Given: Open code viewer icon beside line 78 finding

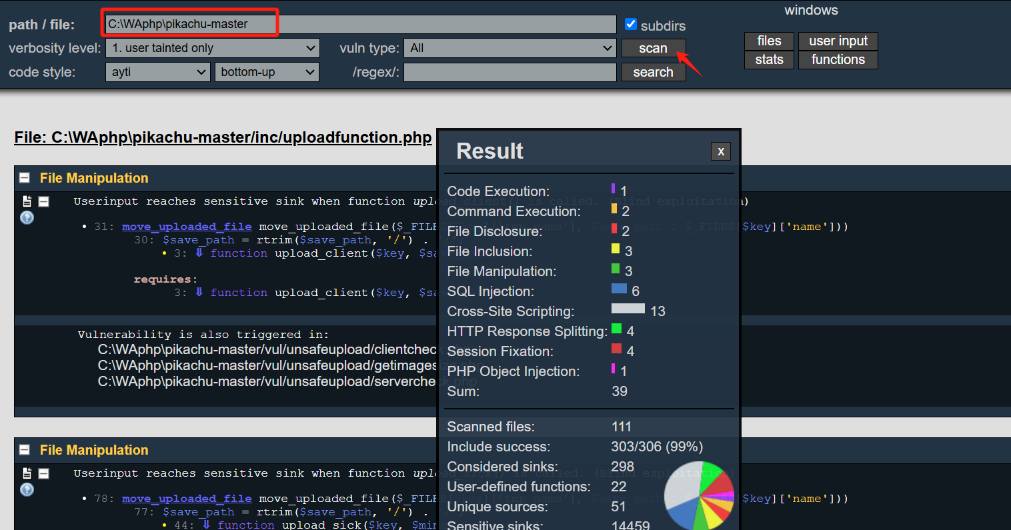Looking at the screenshot, I should coord(27,473).
